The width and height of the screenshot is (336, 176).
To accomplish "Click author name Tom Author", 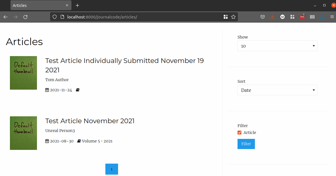I will (57, 80).
